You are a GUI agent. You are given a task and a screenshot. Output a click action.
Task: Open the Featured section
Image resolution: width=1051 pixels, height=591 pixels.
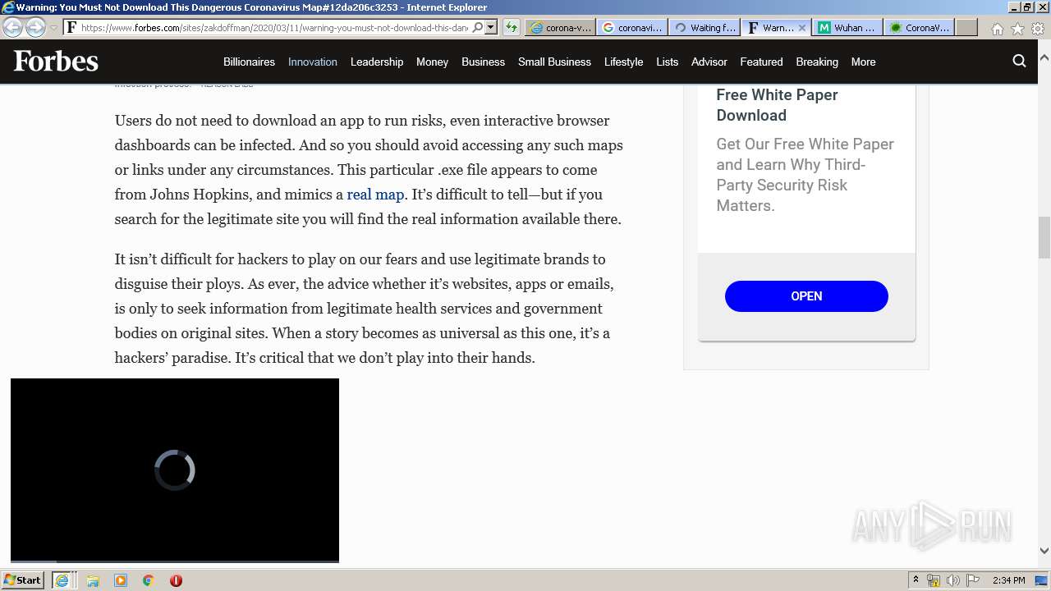click(x=761, y=62)
